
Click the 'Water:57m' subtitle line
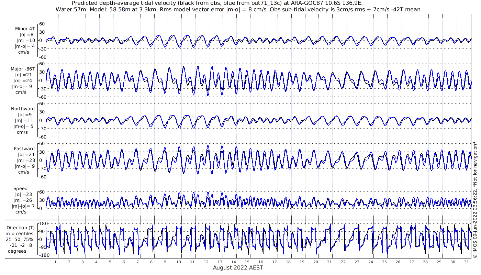tap(238, 9)
